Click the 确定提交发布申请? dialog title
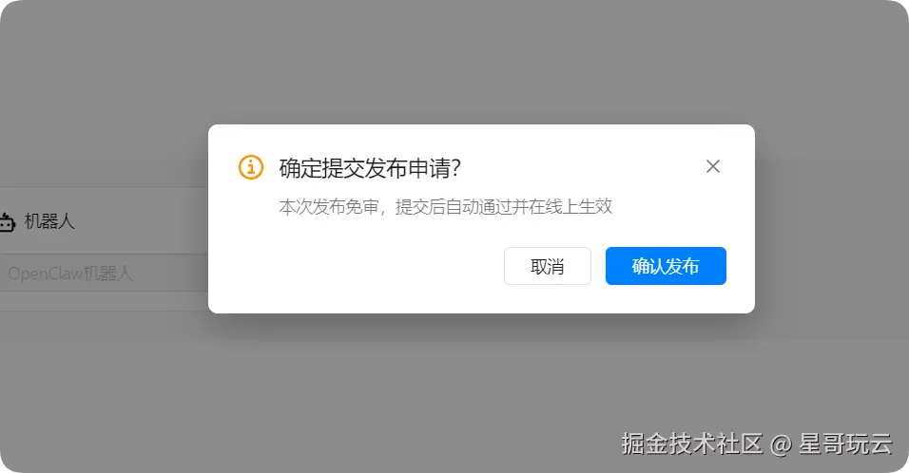 (369, 168)
